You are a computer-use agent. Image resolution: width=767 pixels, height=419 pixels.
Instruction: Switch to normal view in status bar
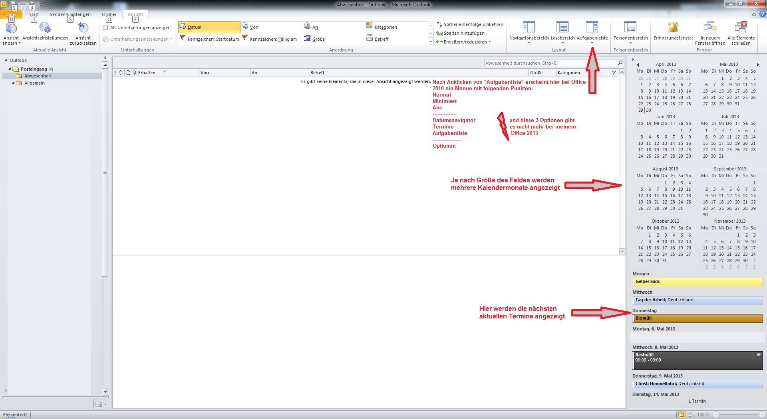coord(682,415)
